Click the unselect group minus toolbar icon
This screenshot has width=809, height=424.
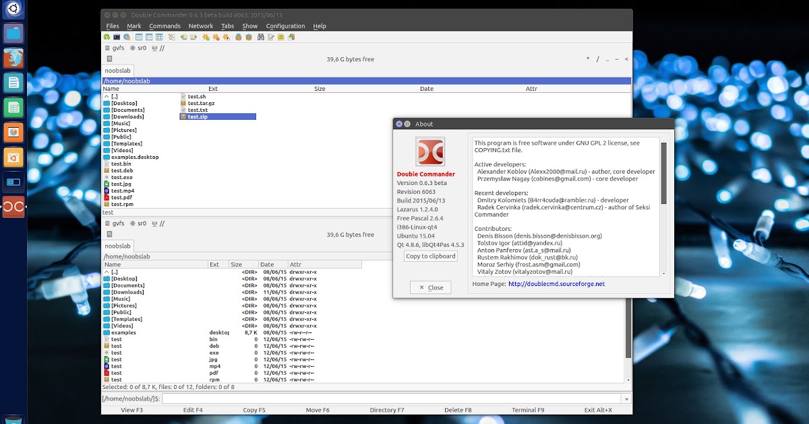(216, 37)
